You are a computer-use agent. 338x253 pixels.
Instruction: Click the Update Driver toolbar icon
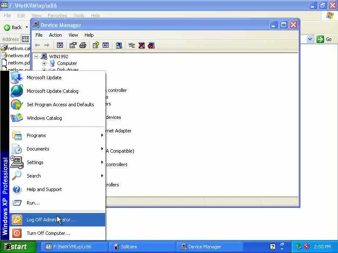[131, 45]
